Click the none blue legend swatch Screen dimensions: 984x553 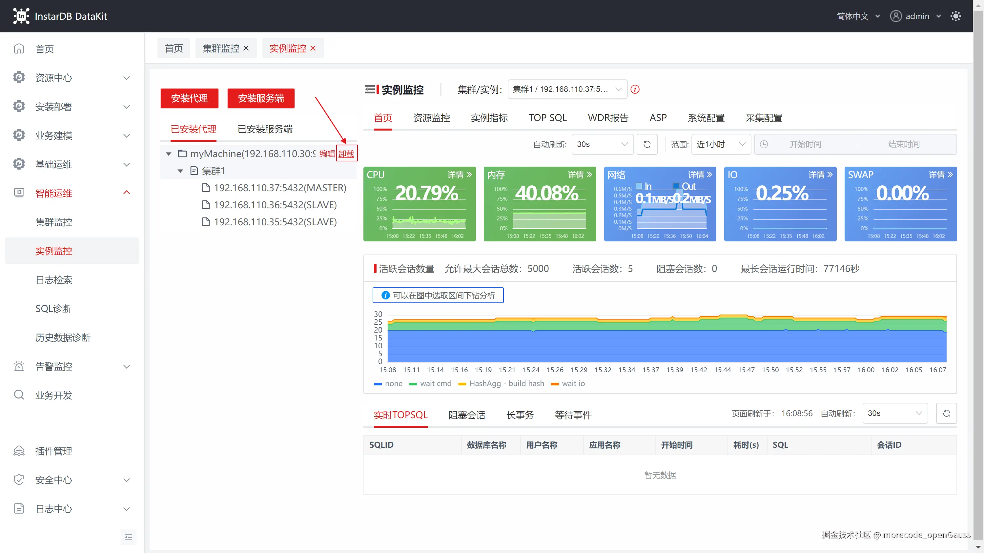[378, 384]
